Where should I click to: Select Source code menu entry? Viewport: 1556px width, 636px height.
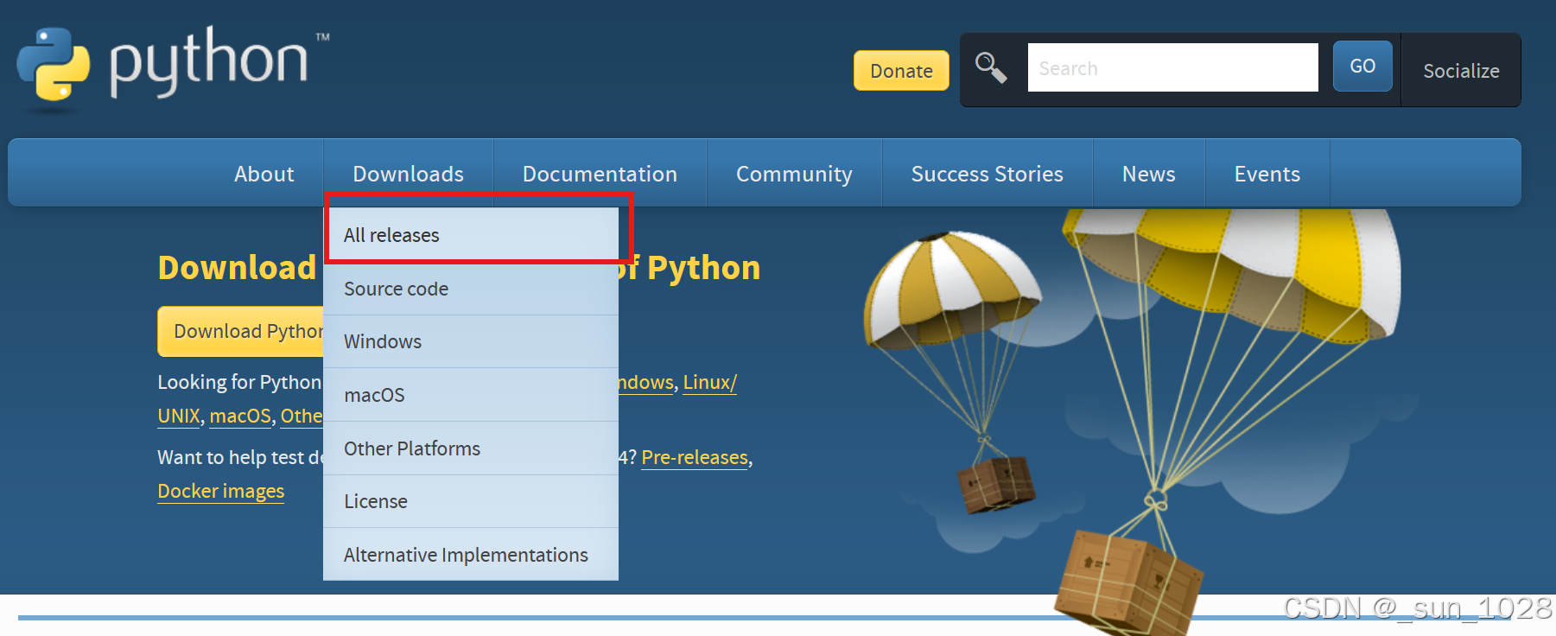[x=471, y=289]
